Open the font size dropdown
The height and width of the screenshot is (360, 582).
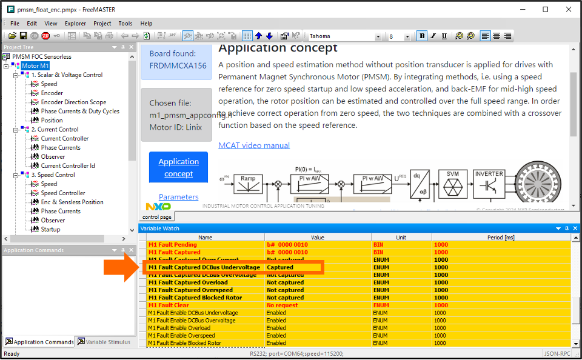(407, 36)
